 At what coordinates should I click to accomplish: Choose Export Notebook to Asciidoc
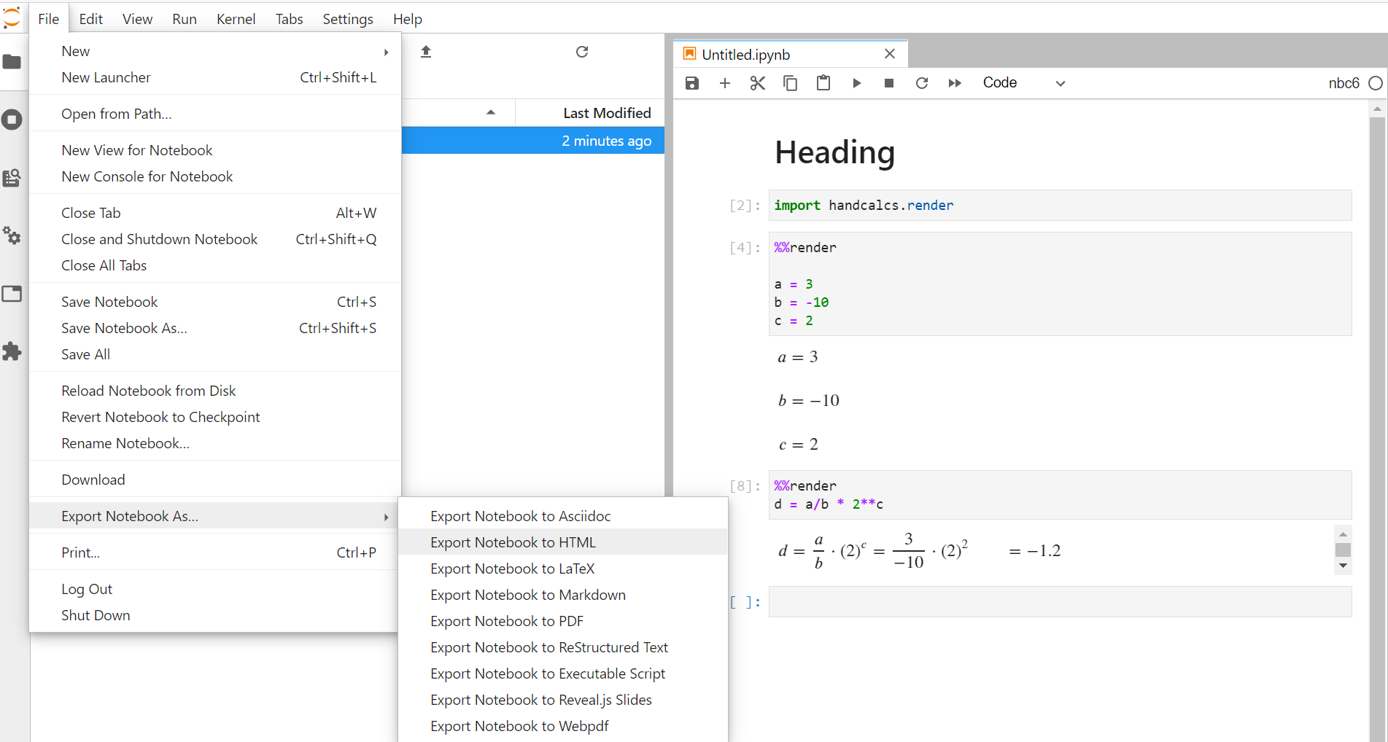563,516
